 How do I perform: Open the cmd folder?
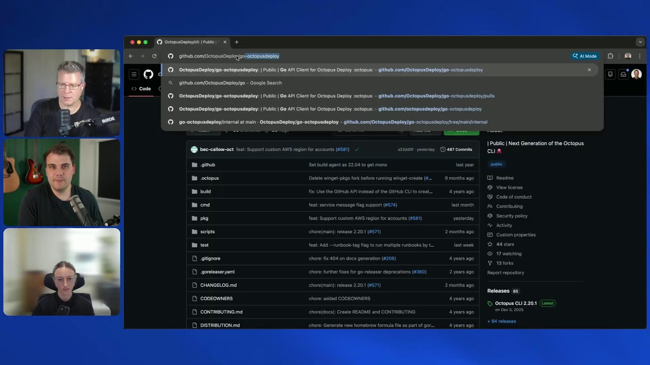pos(205,205)
